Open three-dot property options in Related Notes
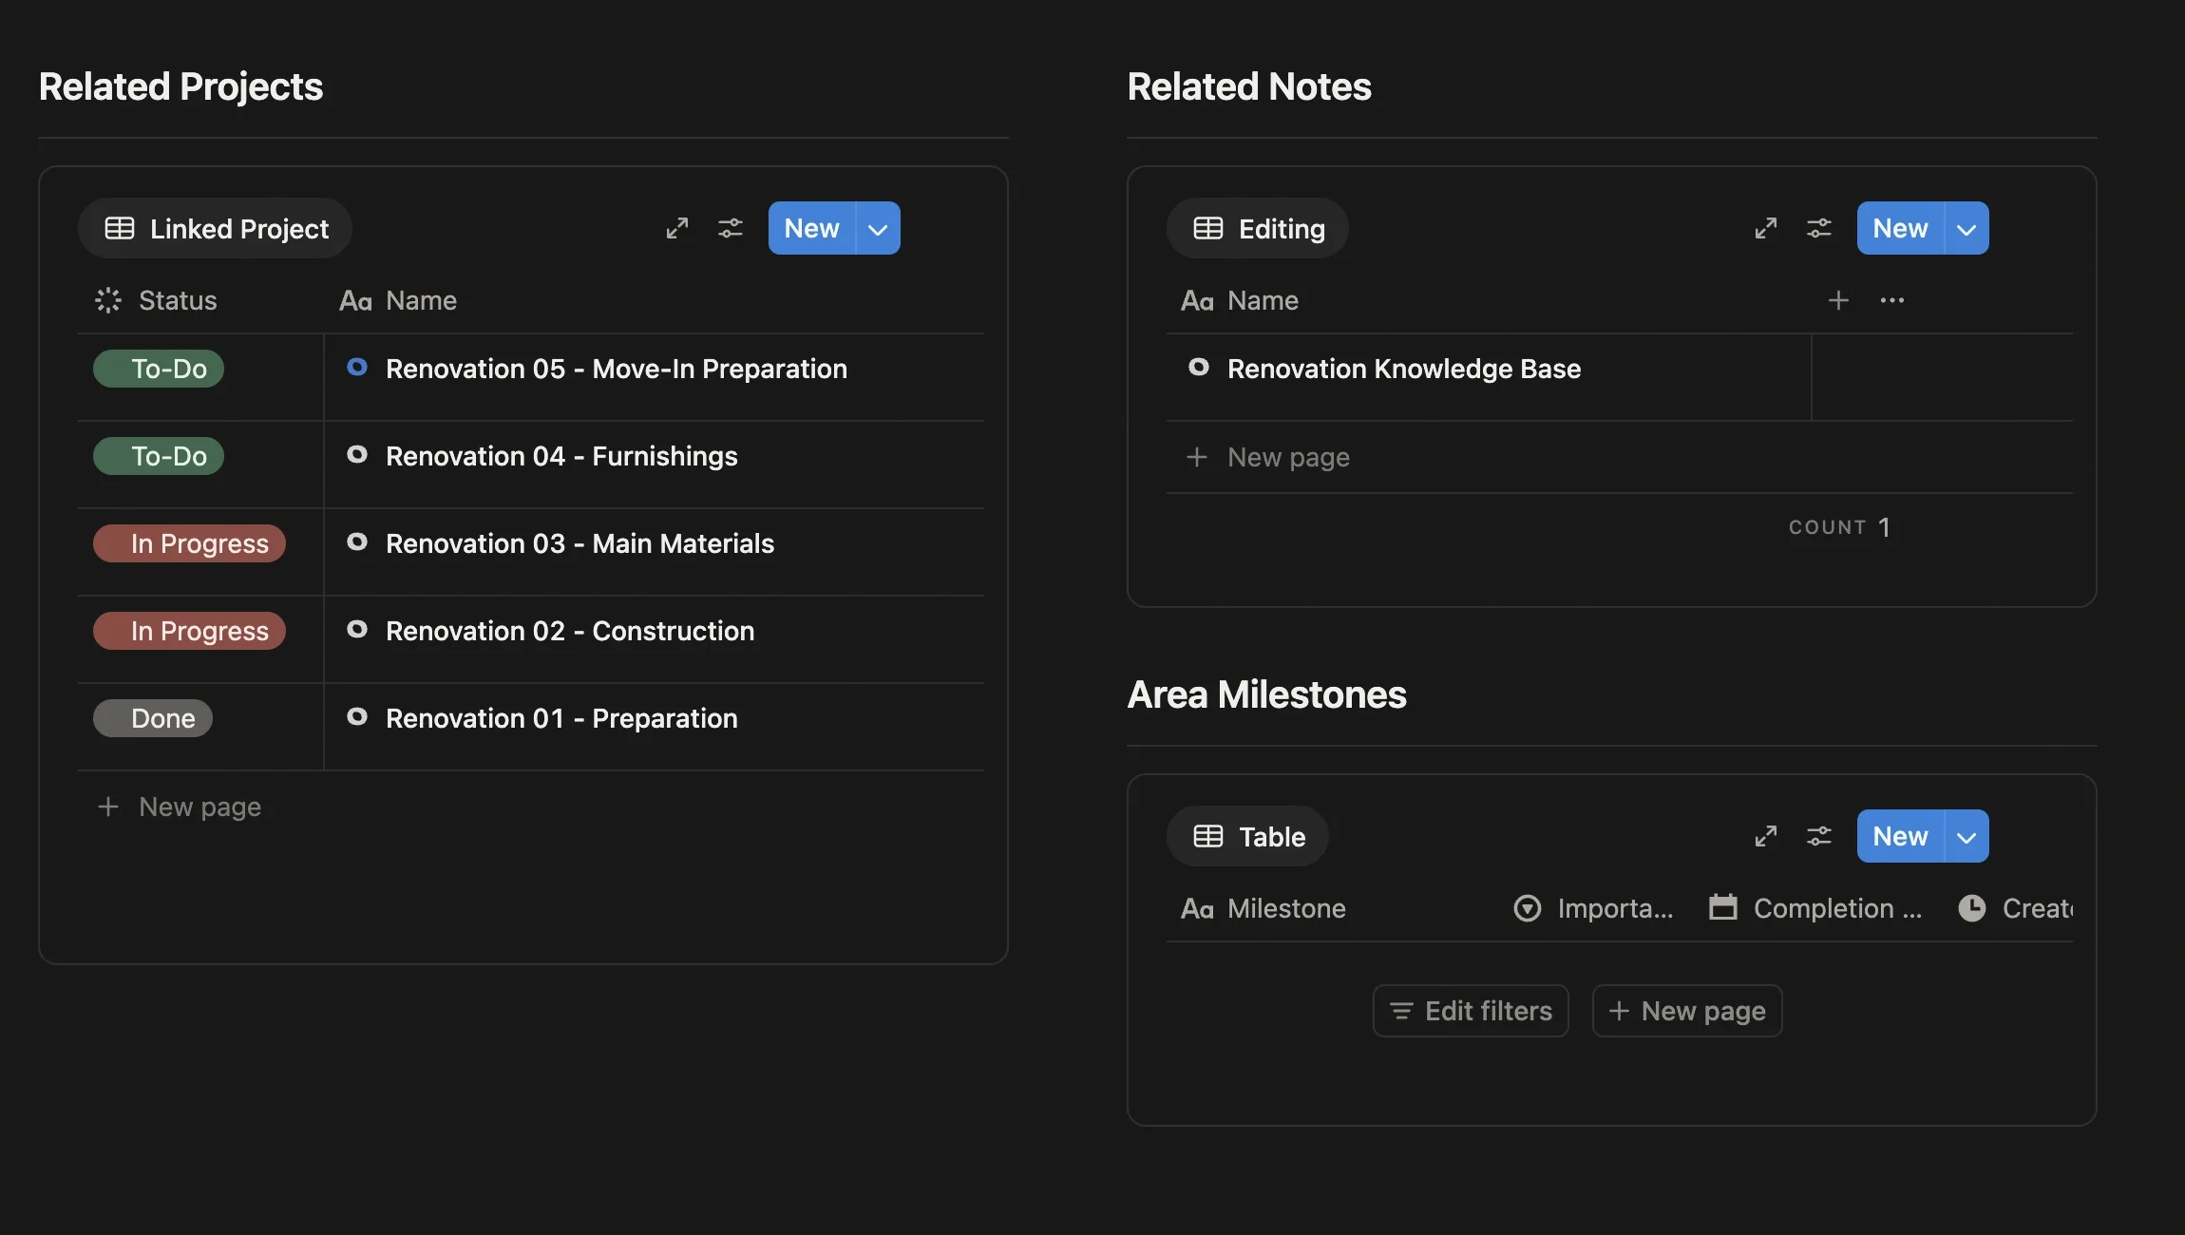 click(x=1892, y=300)
